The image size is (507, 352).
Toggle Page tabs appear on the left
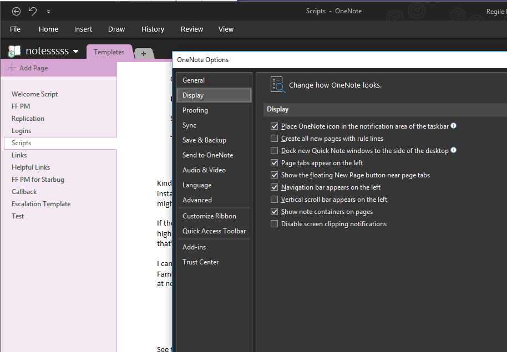coord(274,163)
